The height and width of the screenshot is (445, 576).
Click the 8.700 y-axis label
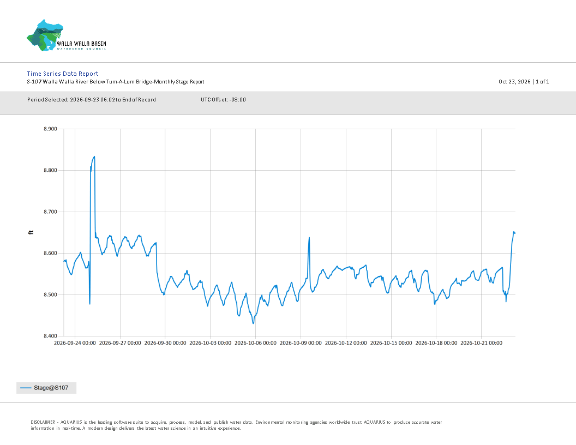coord(50,212)
